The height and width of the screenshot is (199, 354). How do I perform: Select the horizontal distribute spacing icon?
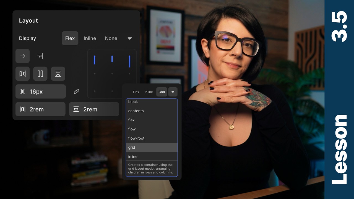tap(23, 74)
